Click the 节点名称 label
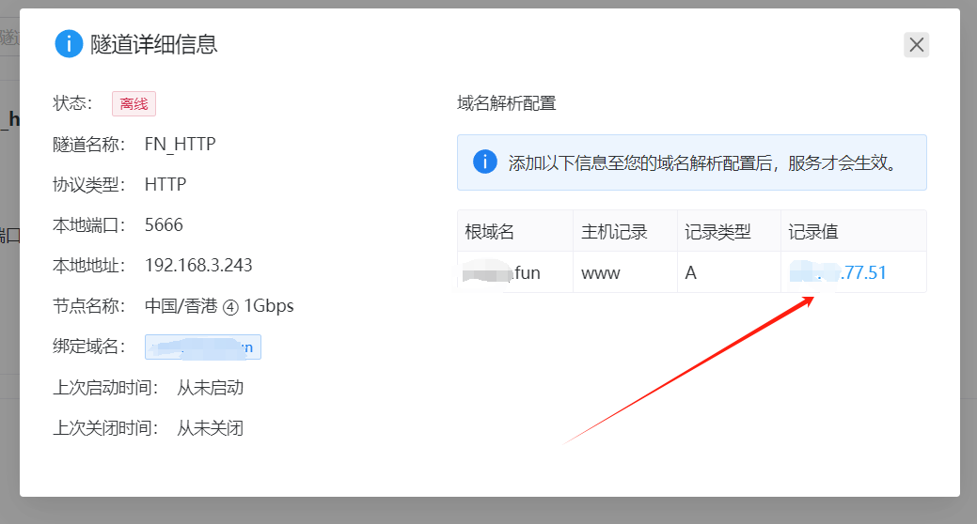977x524 pixels. tap(89, 306)
